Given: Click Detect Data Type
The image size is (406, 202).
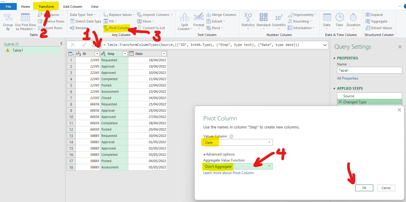Looking at the screenshot, I should click(86, 21).
